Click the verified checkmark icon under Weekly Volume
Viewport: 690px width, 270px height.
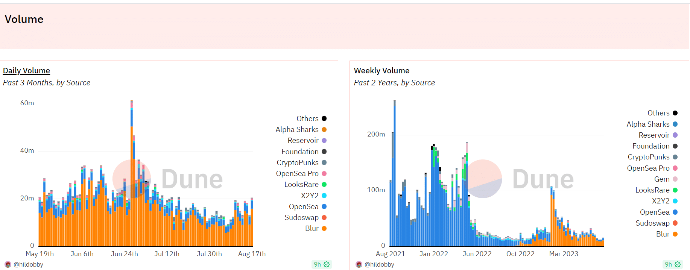coord(678,264)
